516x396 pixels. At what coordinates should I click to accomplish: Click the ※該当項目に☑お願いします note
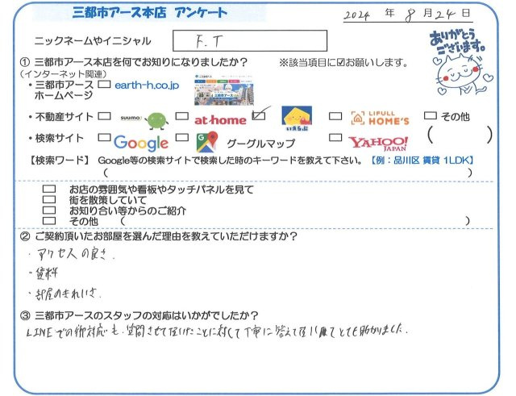pos(343,63)
